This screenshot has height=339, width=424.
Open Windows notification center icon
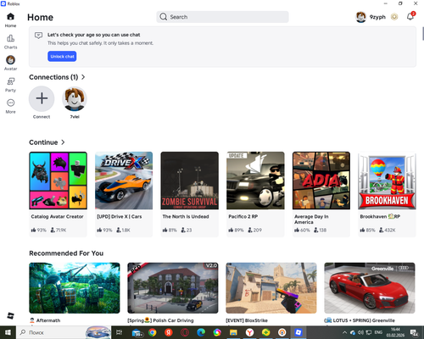(x=415, y=332)
